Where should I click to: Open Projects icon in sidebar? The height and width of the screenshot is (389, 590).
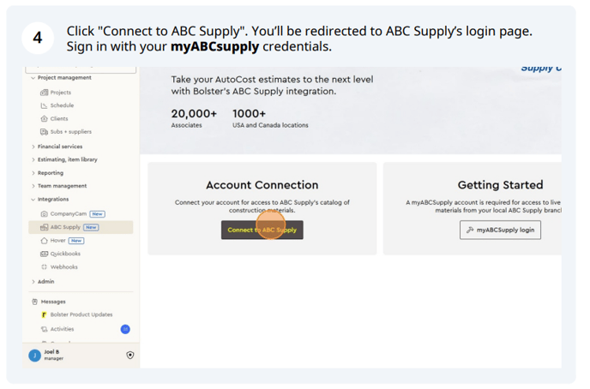click(44, 93)
